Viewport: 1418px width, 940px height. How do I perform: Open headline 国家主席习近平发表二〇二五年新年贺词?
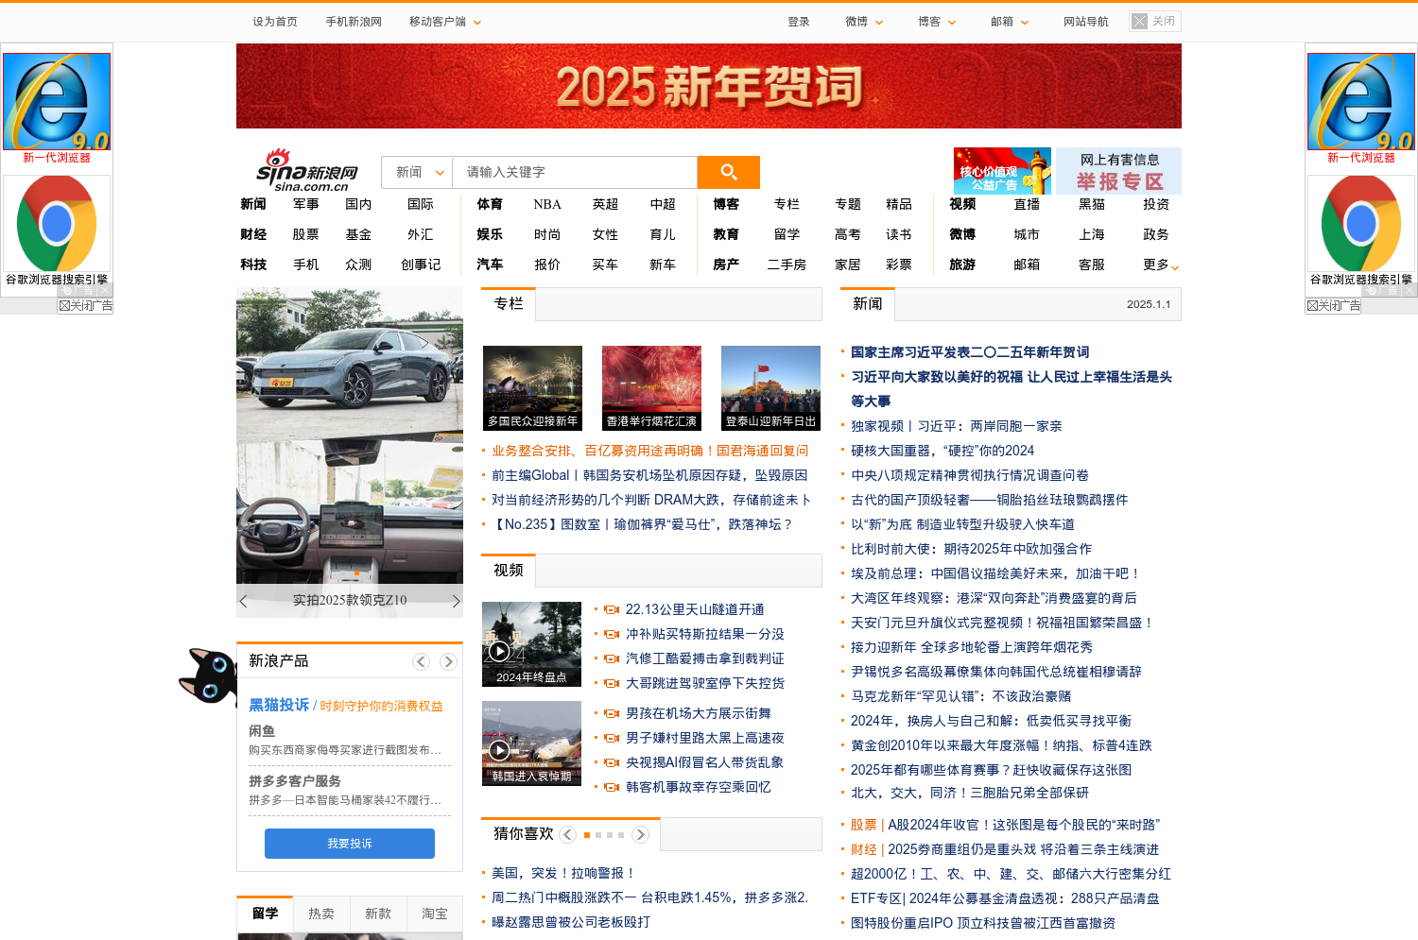(x=970, y=352)
